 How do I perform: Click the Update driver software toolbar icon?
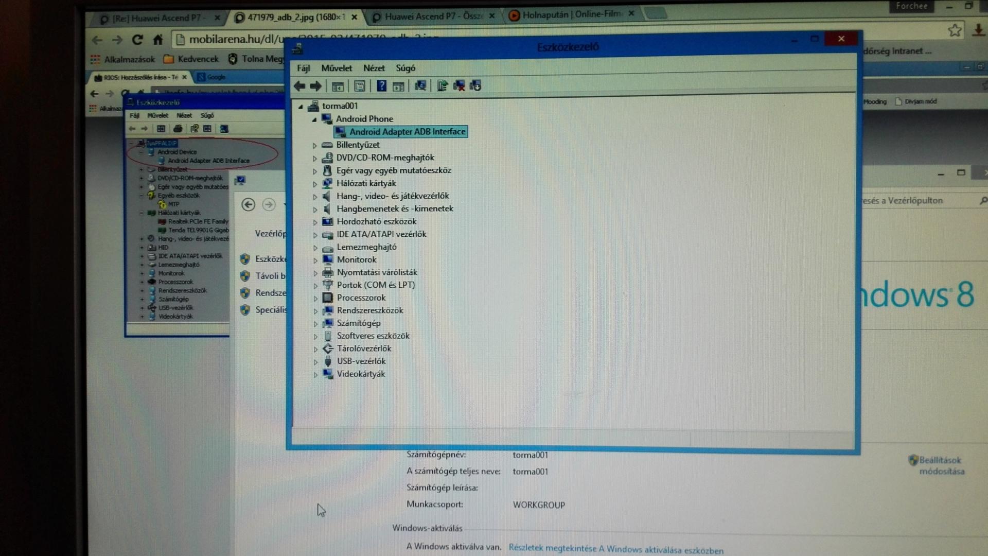(443, 86)
